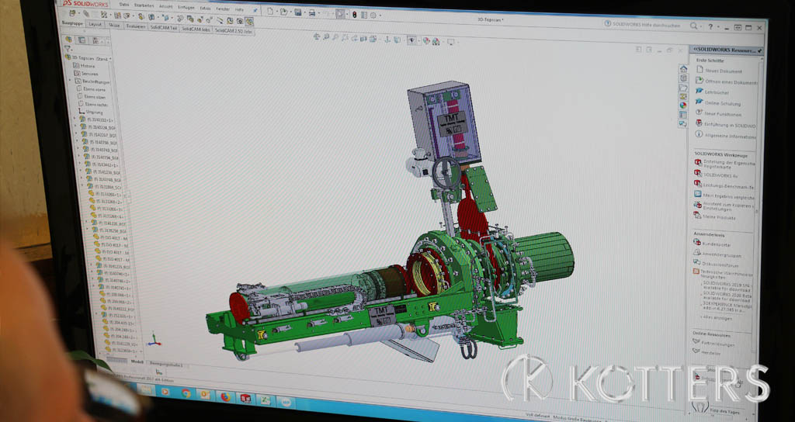Click the Lehrbücher link

point(717,92)
